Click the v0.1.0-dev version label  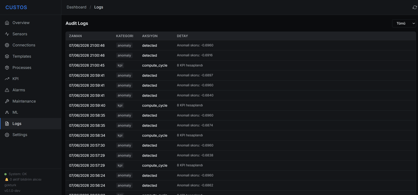[12, 191]
